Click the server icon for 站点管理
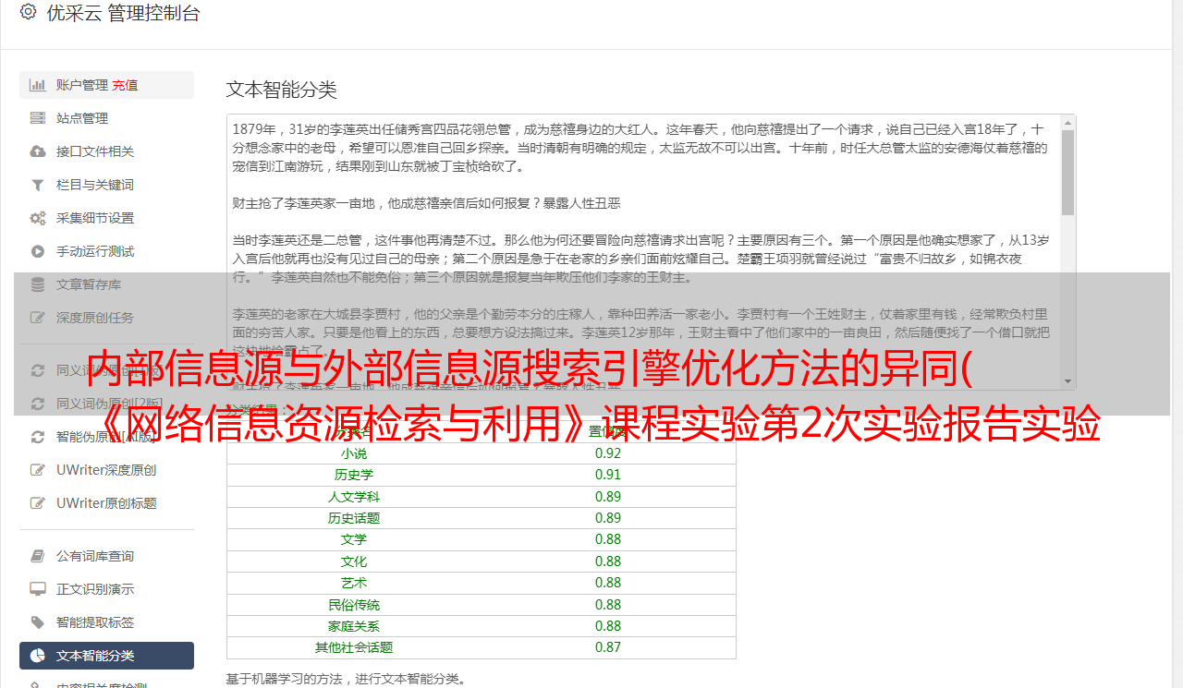 click(37, 118)
